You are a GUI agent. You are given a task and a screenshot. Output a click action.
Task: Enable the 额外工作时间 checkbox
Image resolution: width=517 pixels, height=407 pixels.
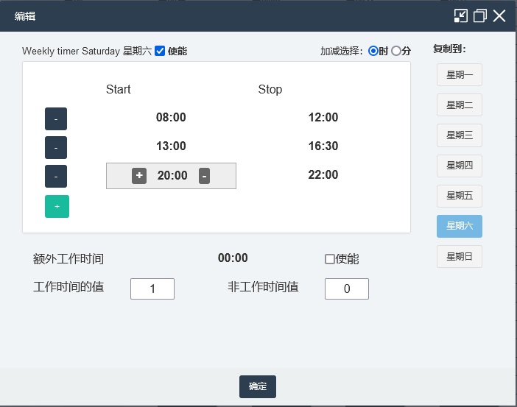(x=330, y=259)
